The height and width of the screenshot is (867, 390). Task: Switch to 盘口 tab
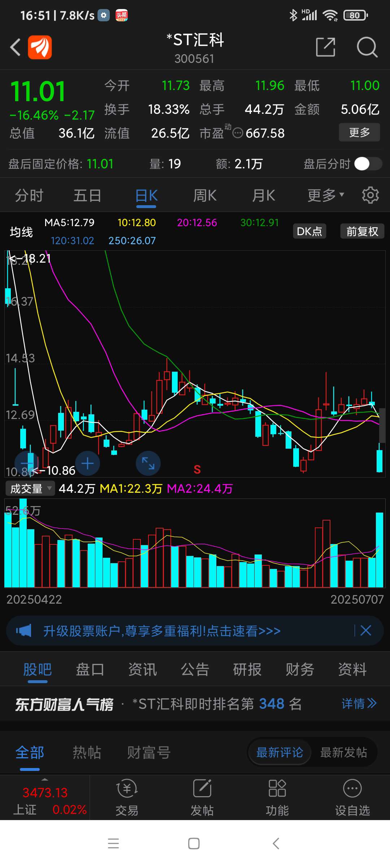90,669
